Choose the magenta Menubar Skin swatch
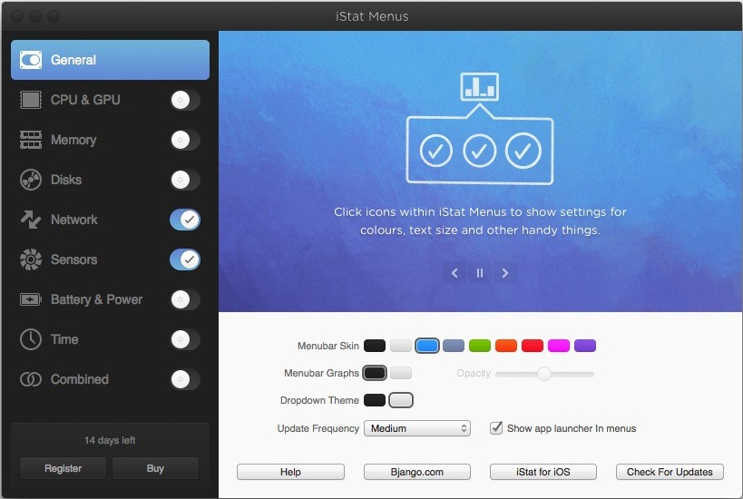Image resolution: width=743 pixels, height=499 pixels. 559,346
